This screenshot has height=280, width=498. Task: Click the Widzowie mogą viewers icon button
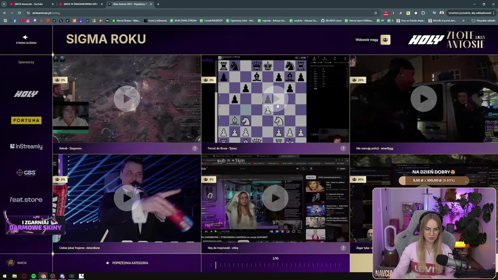385,40
